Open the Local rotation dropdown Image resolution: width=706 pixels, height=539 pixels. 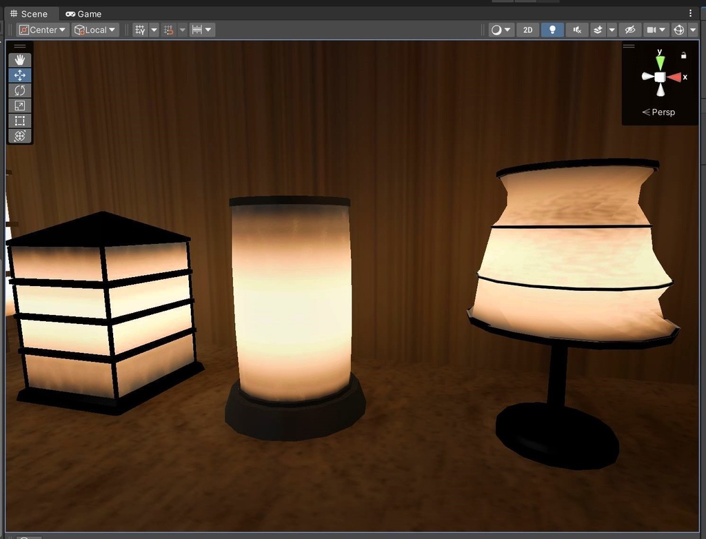pyautogui.click(x=95, y=30)
